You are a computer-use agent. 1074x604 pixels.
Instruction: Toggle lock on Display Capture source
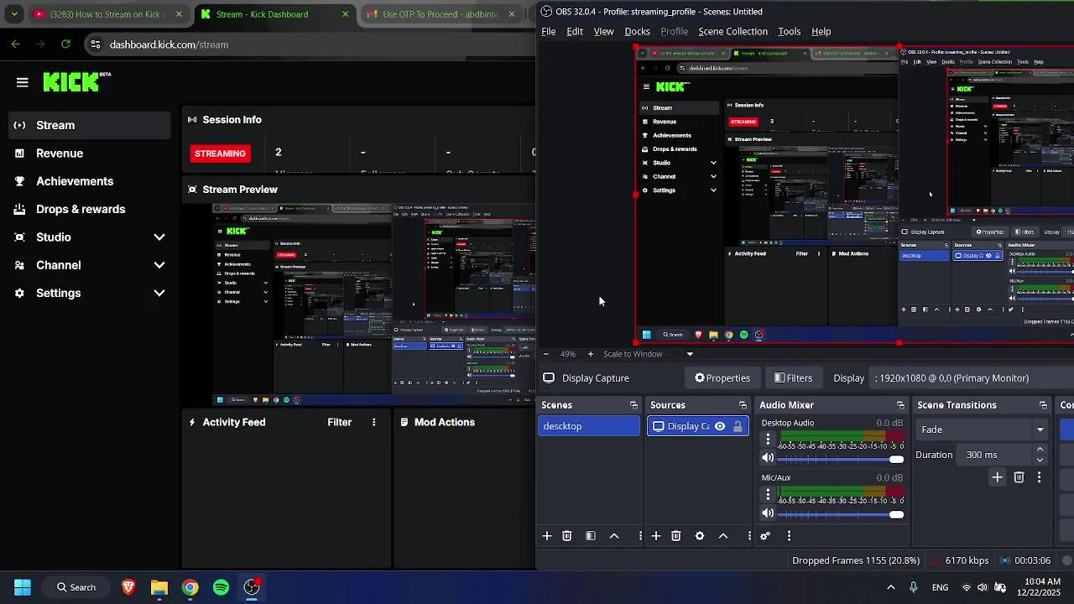coord(738,426)
